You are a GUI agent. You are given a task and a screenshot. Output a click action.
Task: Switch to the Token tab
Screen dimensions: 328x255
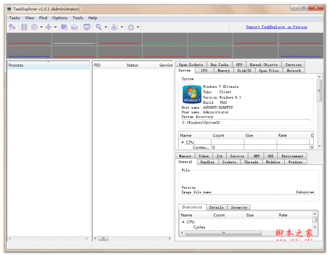tap(204, 156)
